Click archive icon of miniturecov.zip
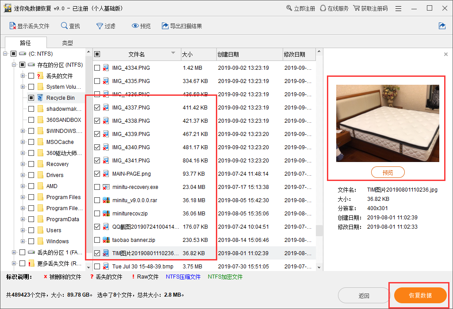 pyautogui.click(x=106, y=214)
